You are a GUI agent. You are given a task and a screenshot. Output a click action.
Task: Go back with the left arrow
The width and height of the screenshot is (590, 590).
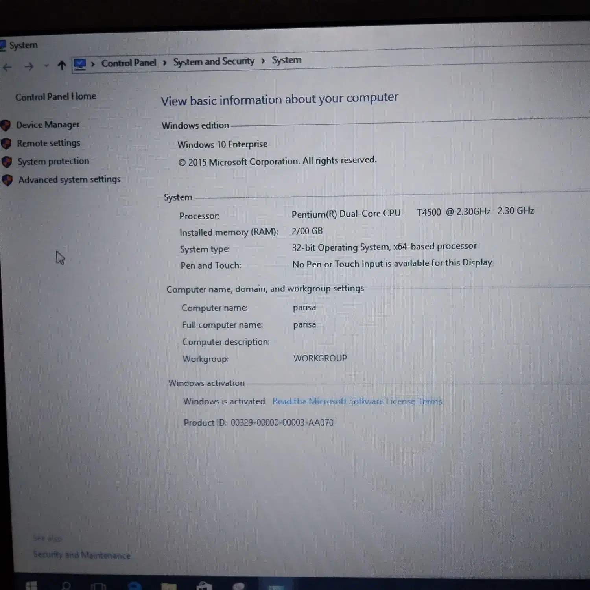click(x=7, y=67)
